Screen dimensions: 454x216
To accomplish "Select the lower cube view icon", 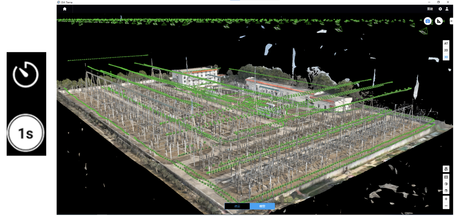I will pos(446,191).
